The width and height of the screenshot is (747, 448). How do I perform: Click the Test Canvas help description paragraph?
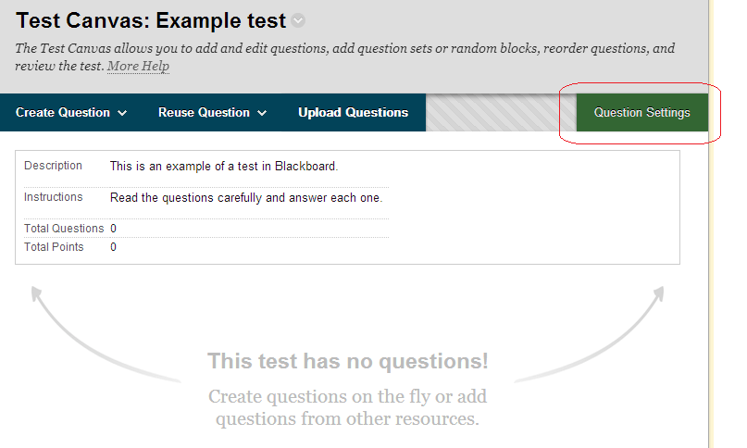click(345, 49)
